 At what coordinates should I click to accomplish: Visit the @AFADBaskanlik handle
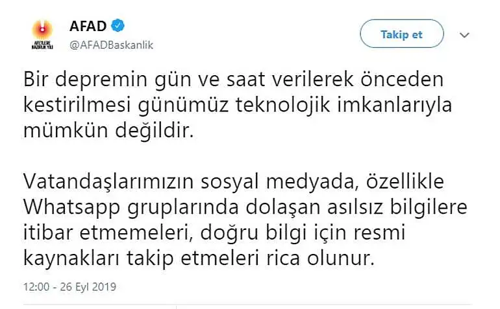click(x=111, y=45)
